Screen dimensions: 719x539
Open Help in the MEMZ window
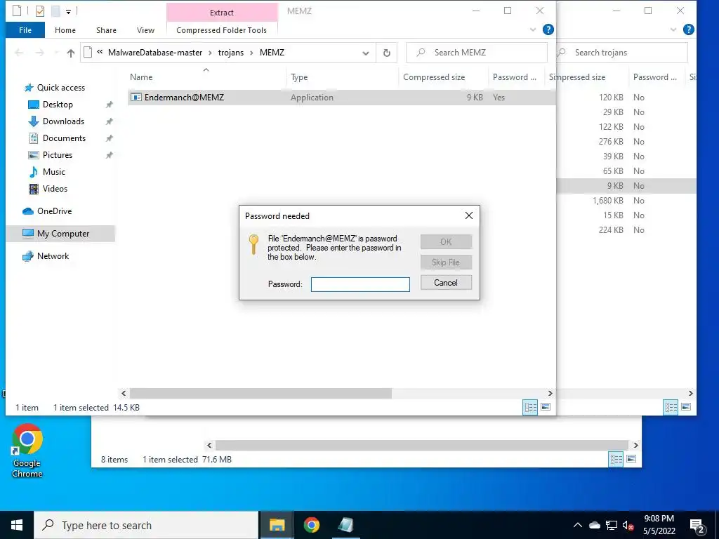click(548, 29)
